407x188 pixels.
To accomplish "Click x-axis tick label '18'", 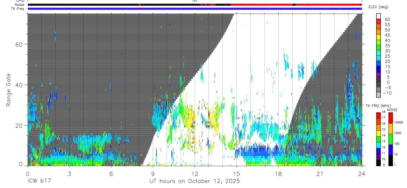I will (278, 173).
